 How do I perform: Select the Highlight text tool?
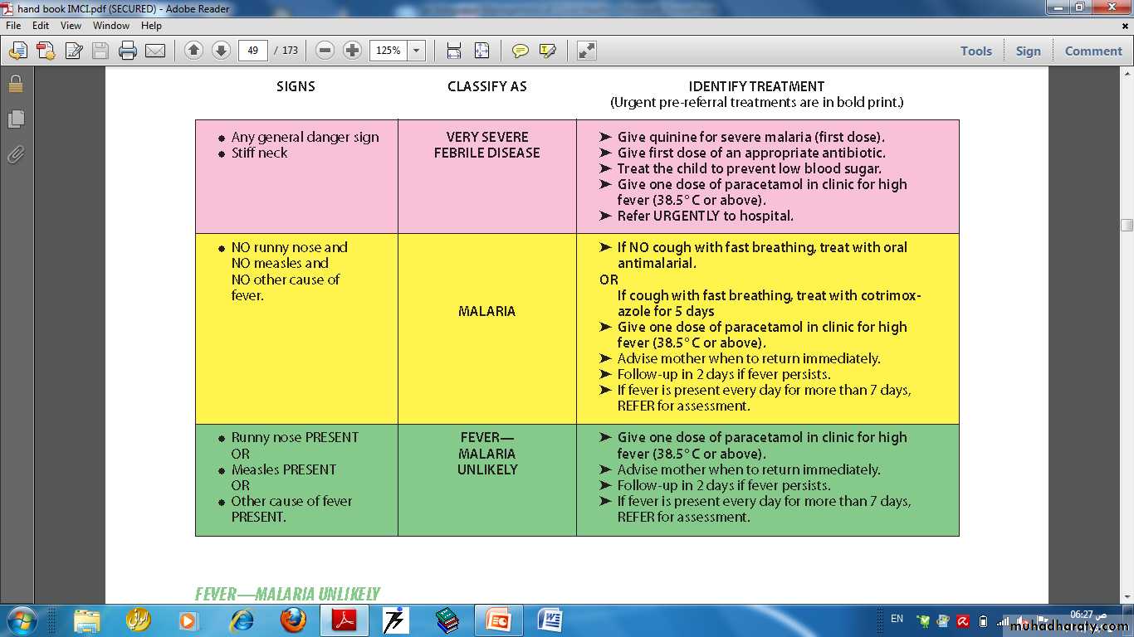[547, 51]
